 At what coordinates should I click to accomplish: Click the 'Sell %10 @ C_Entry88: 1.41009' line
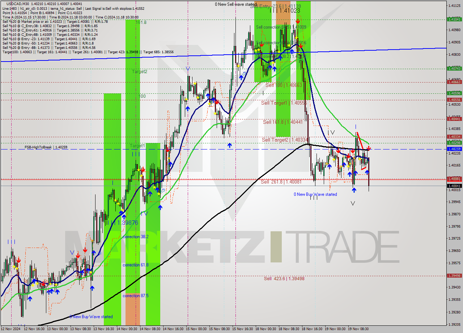[x=50, y=34]
